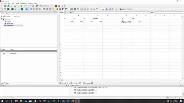This screenshot has height=103, width=184.
Task: Open the Spreadsheet menu
Action: [23, 3]
